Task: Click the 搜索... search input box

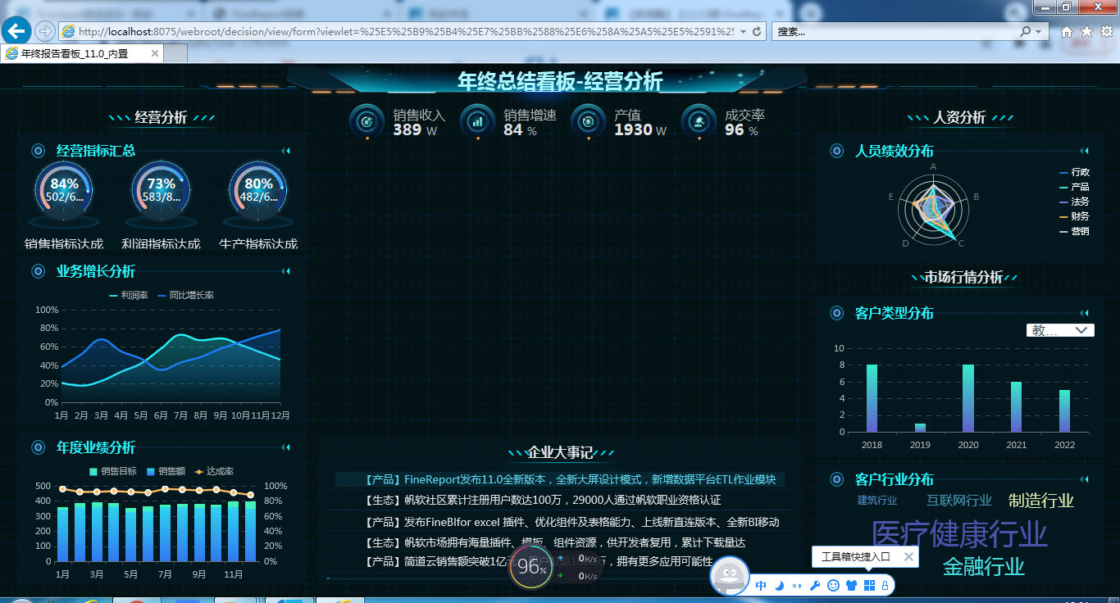Action: point(897,31)
